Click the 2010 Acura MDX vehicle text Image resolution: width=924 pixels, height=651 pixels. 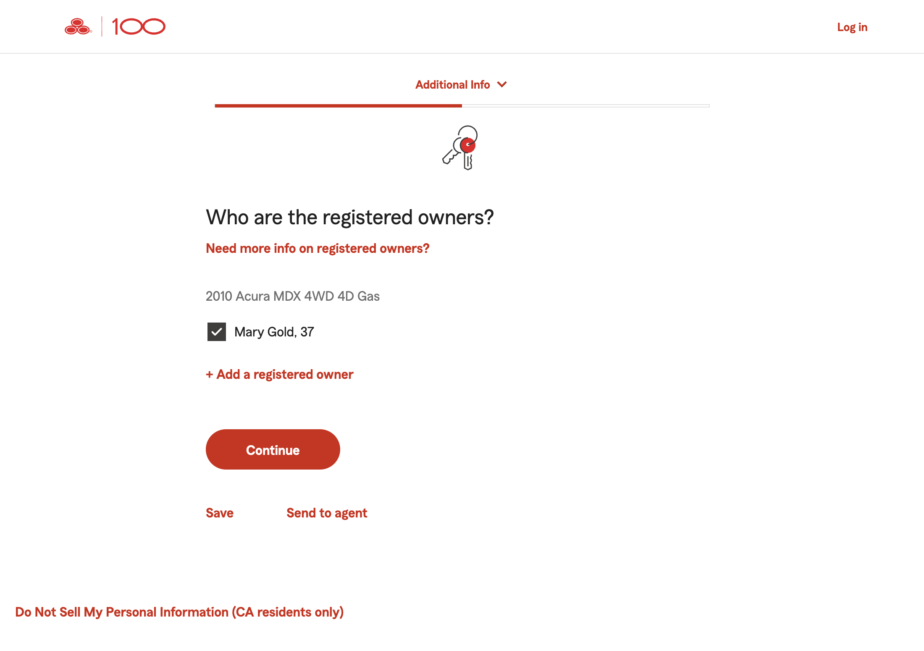pyautogui.click(x=293, y=296)
